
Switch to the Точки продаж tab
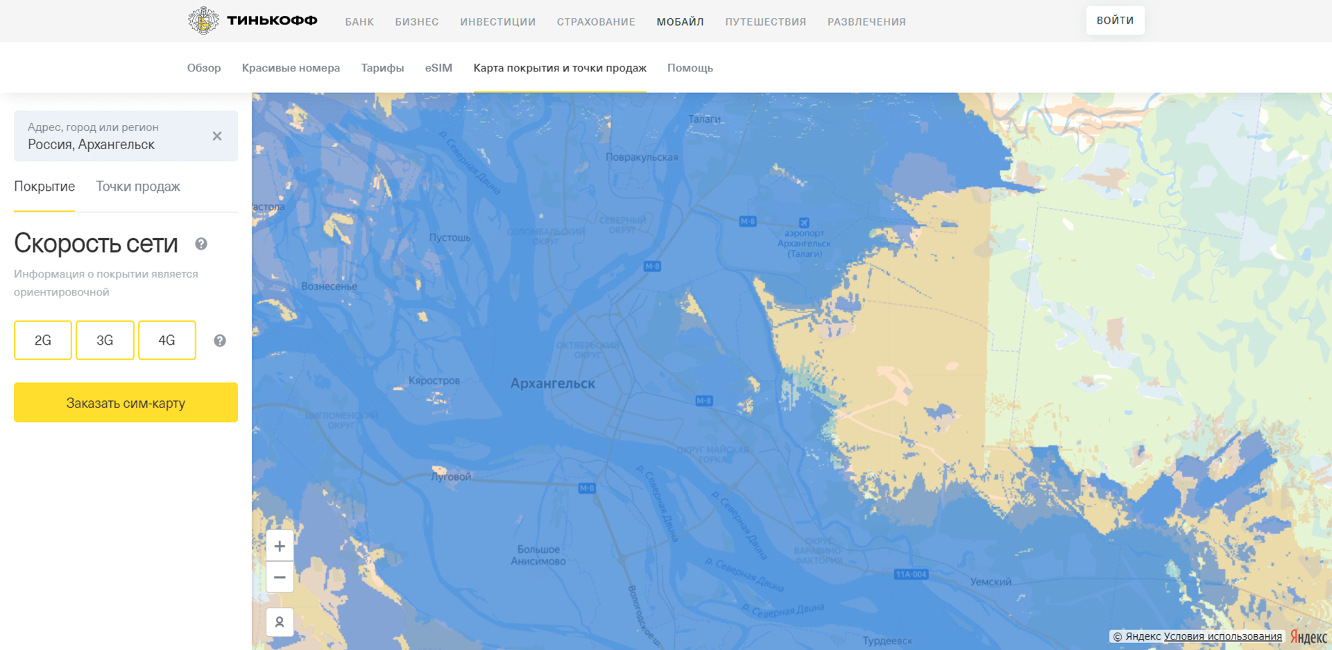(138, 187)
